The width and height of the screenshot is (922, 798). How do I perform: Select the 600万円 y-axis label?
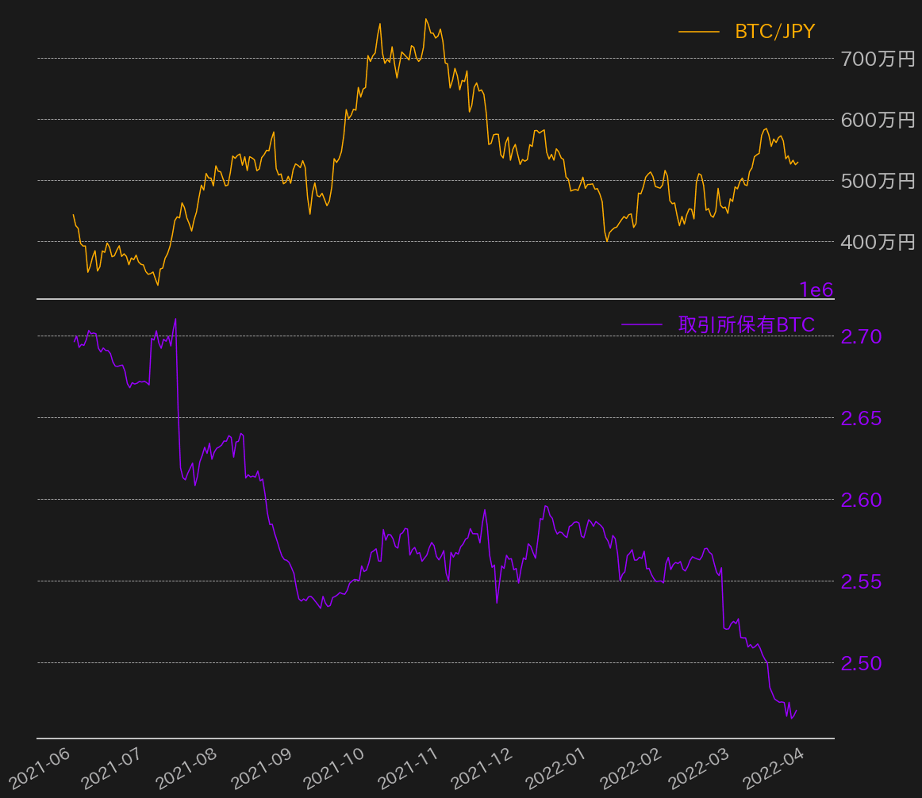pos(878,120)
